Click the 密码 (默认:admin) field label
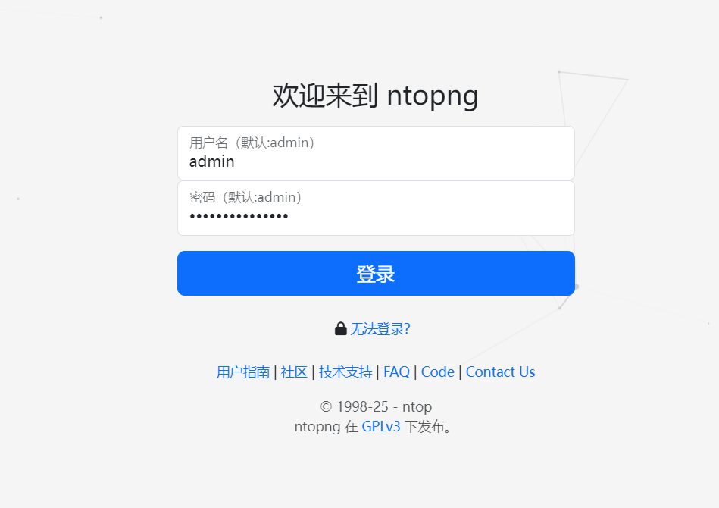719x508 pixels. click(x=245, y=197)
